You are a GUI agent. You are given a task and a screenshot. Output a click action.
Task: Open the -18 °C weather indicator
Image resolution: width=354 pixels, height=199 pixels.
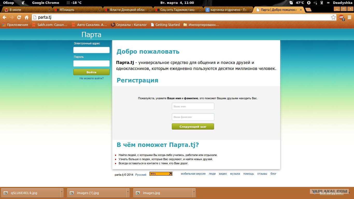pyautogui.click(x=74, y=3)
